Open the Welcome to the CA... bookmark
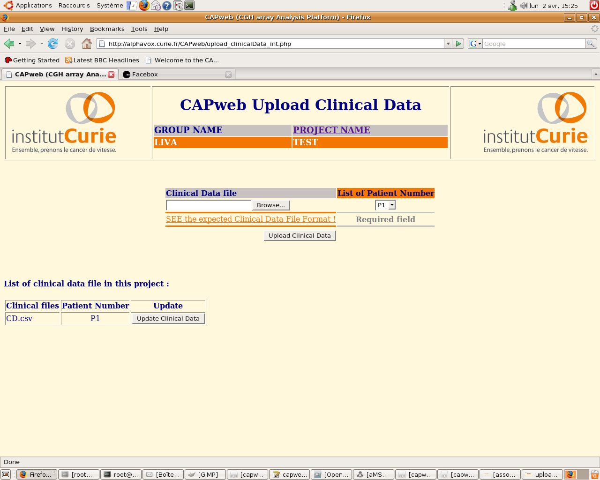 [x=182, y=60]
